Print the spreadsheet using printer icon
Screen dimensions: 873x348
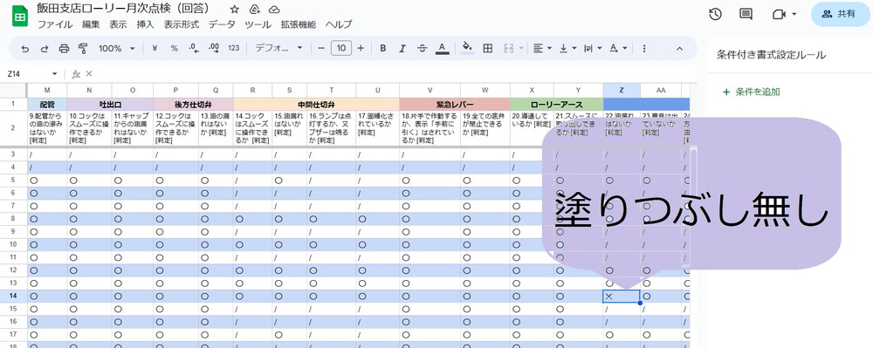pyautogui.click(x=64, y=48)
